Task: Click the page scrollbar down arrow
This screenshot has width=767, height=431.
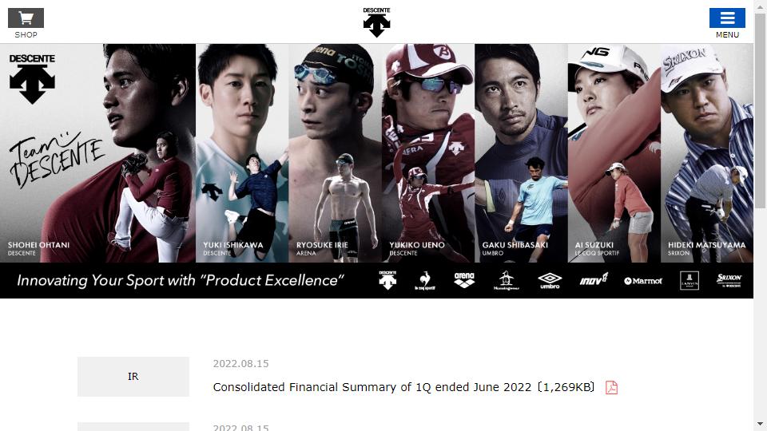Action: click(760, 424)
